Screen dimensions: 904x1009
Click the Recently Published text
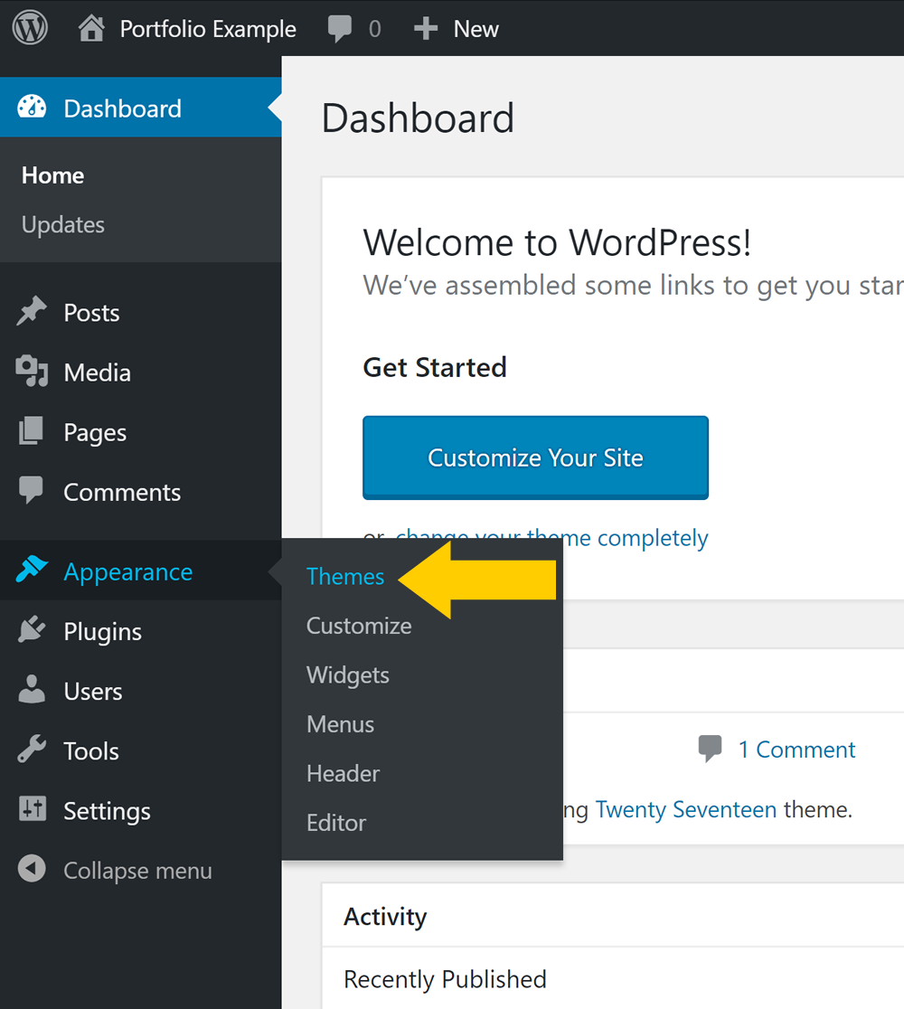[x=446, y=979]
